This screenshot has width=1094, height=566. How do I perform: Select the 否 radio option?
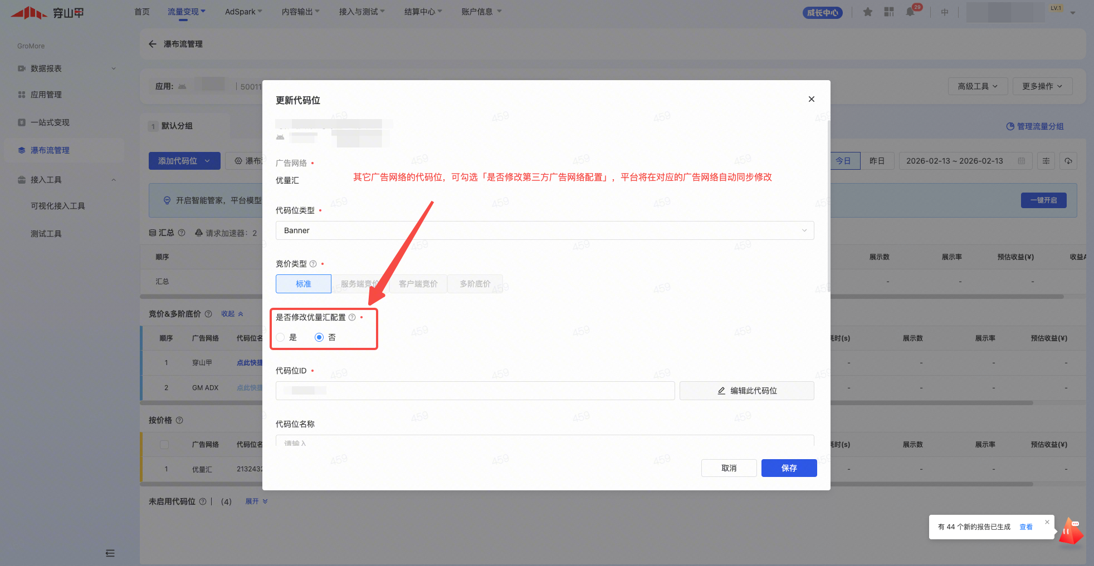tap(319, 337)
